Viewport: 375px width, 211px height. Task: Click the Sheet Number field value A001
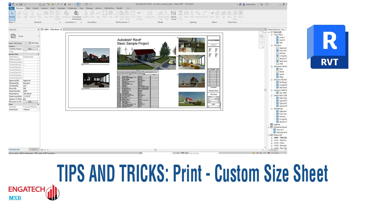tap(31, 91)
